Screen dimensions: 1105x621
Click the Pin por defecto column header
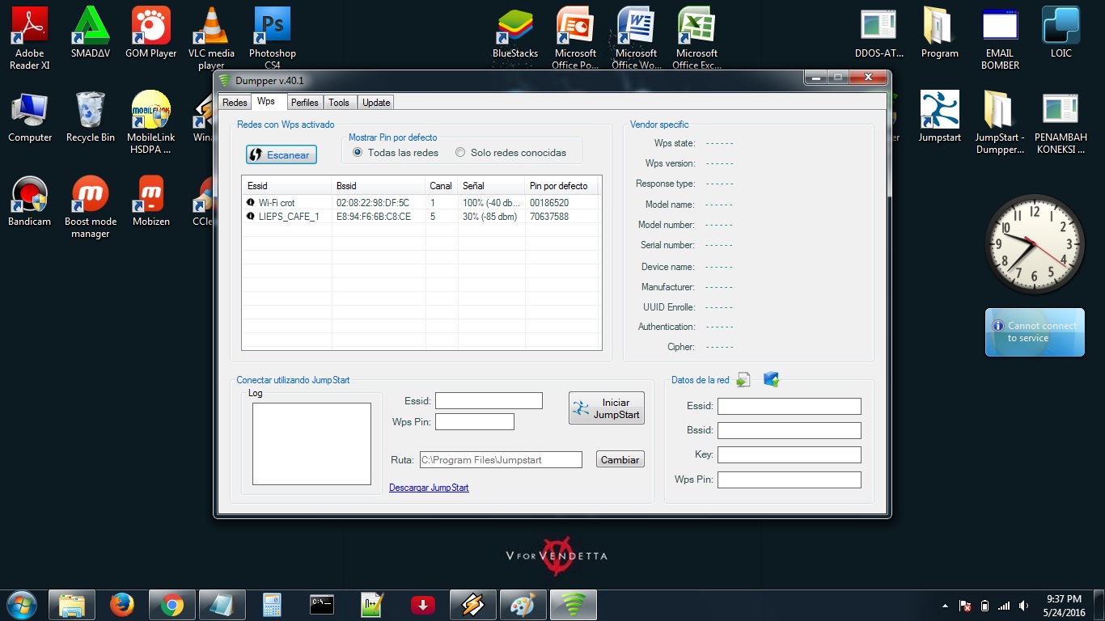(561, 186)
